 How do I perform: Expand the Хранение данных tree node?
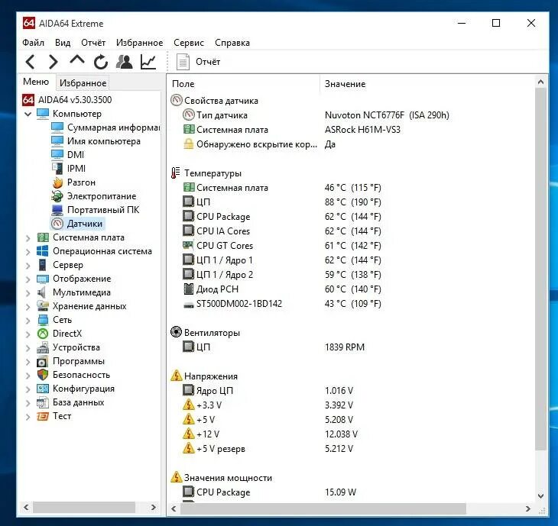[x=28, y=307]
